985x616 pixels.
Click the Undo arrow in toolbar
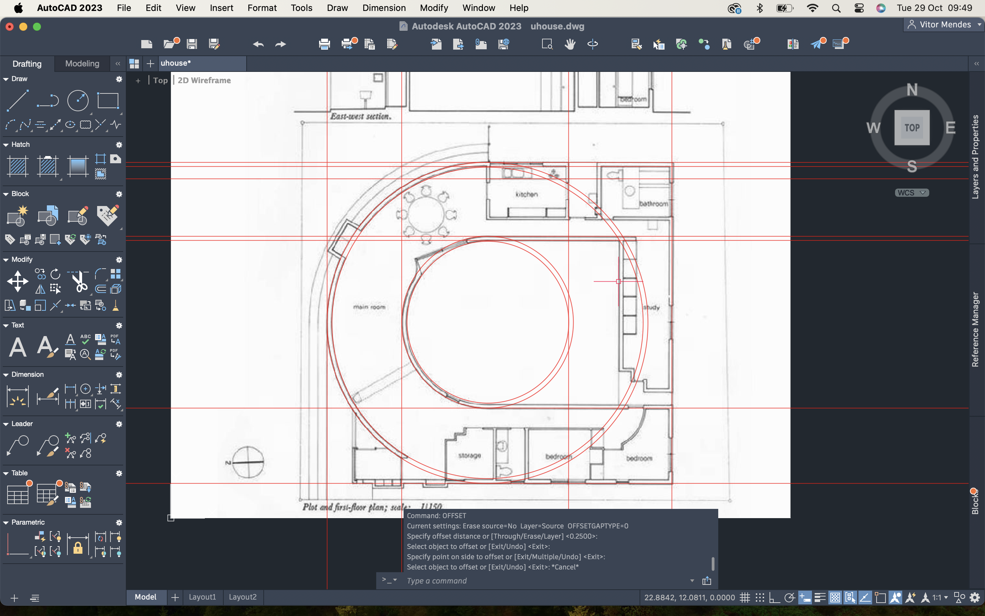click(259, 44)
